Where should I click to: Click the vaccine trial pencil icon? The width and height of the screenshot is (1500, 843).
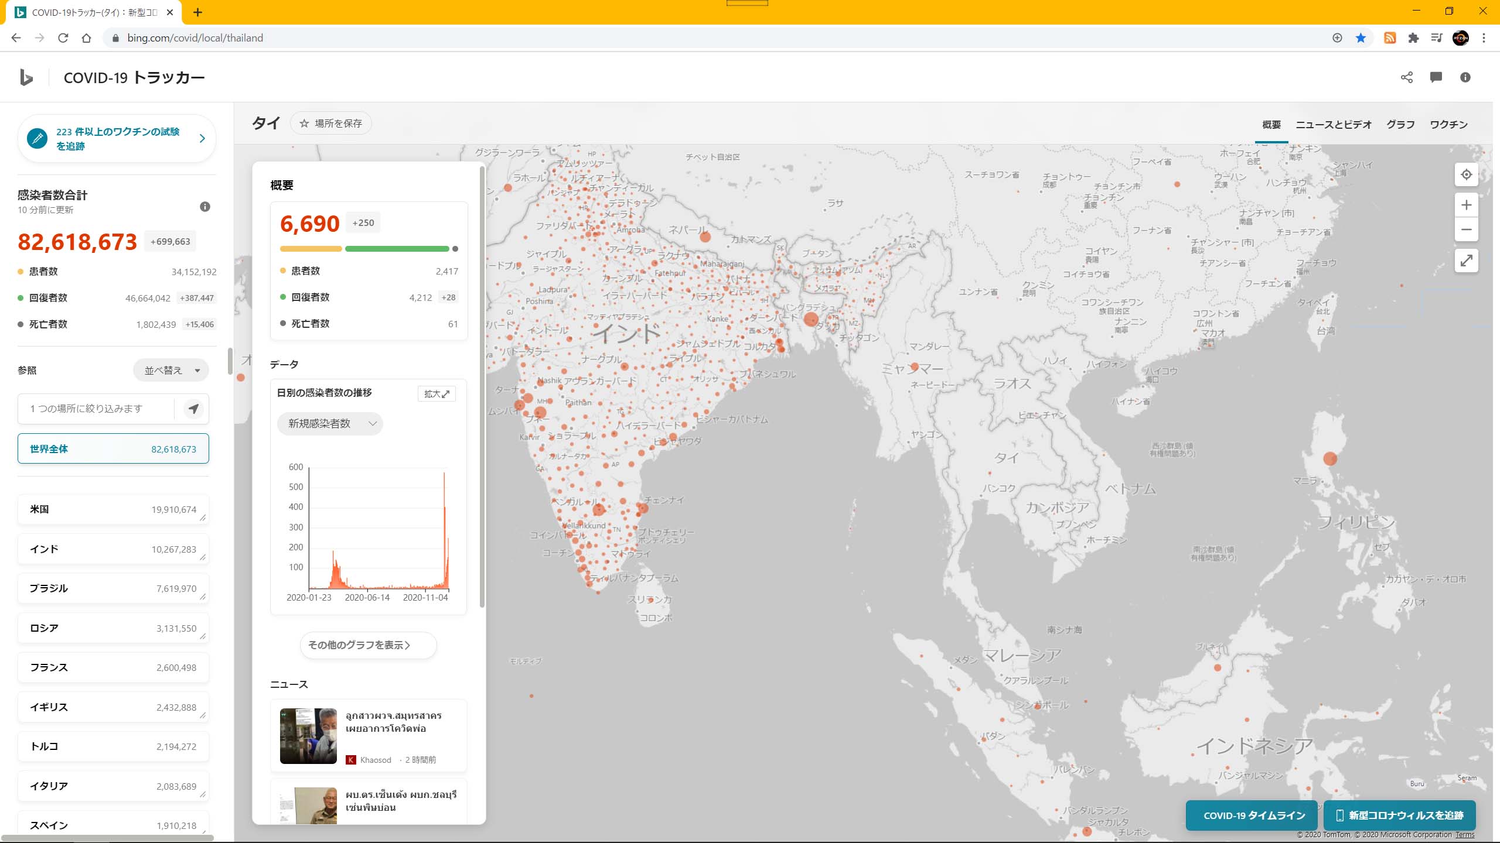click(x=37, y=139)
